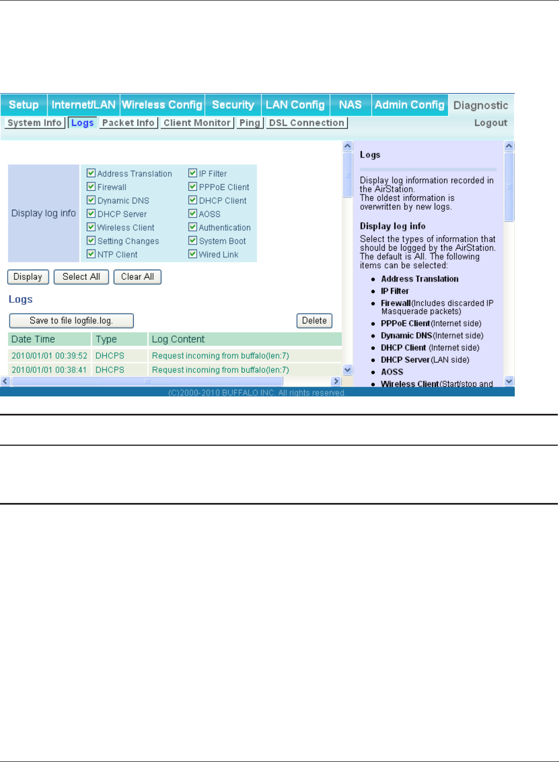Click the Select All button
The height and width of the screenshot is (762, 559).
[x=81, y=277]
